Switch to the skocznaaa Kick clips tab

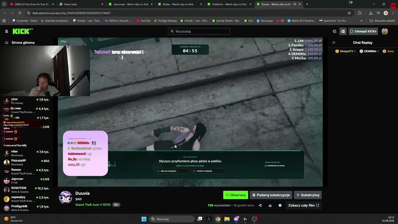tap(131, 4)
